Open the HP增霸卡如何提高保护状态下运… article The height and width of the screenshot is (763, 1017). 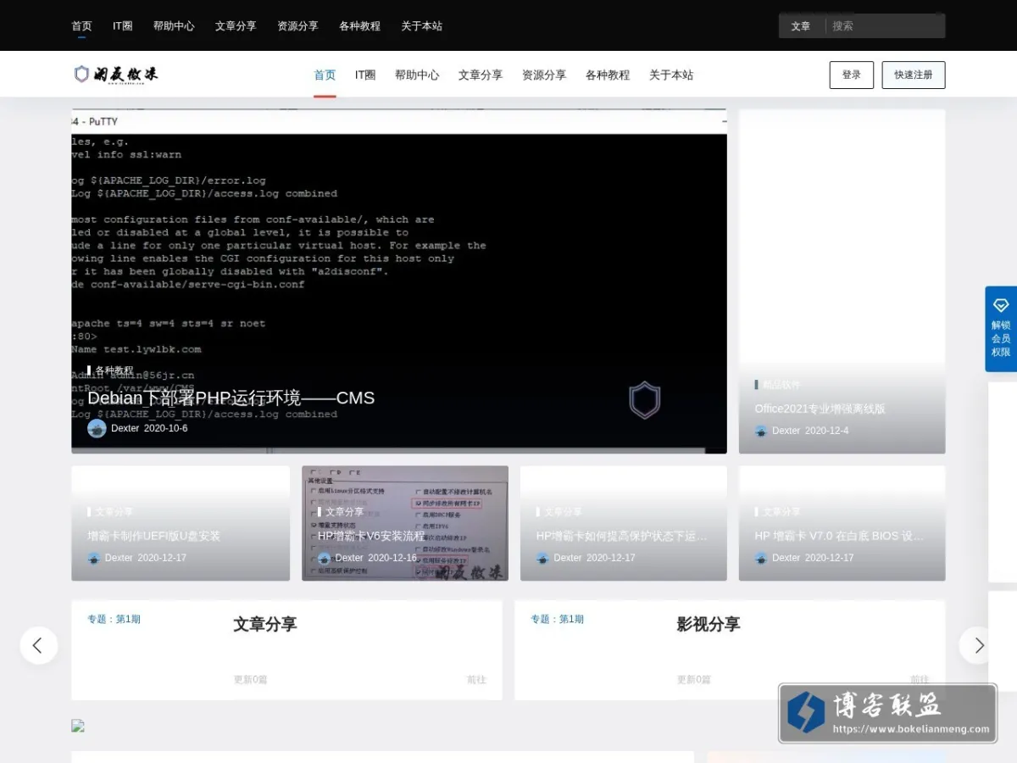(622, 536)
